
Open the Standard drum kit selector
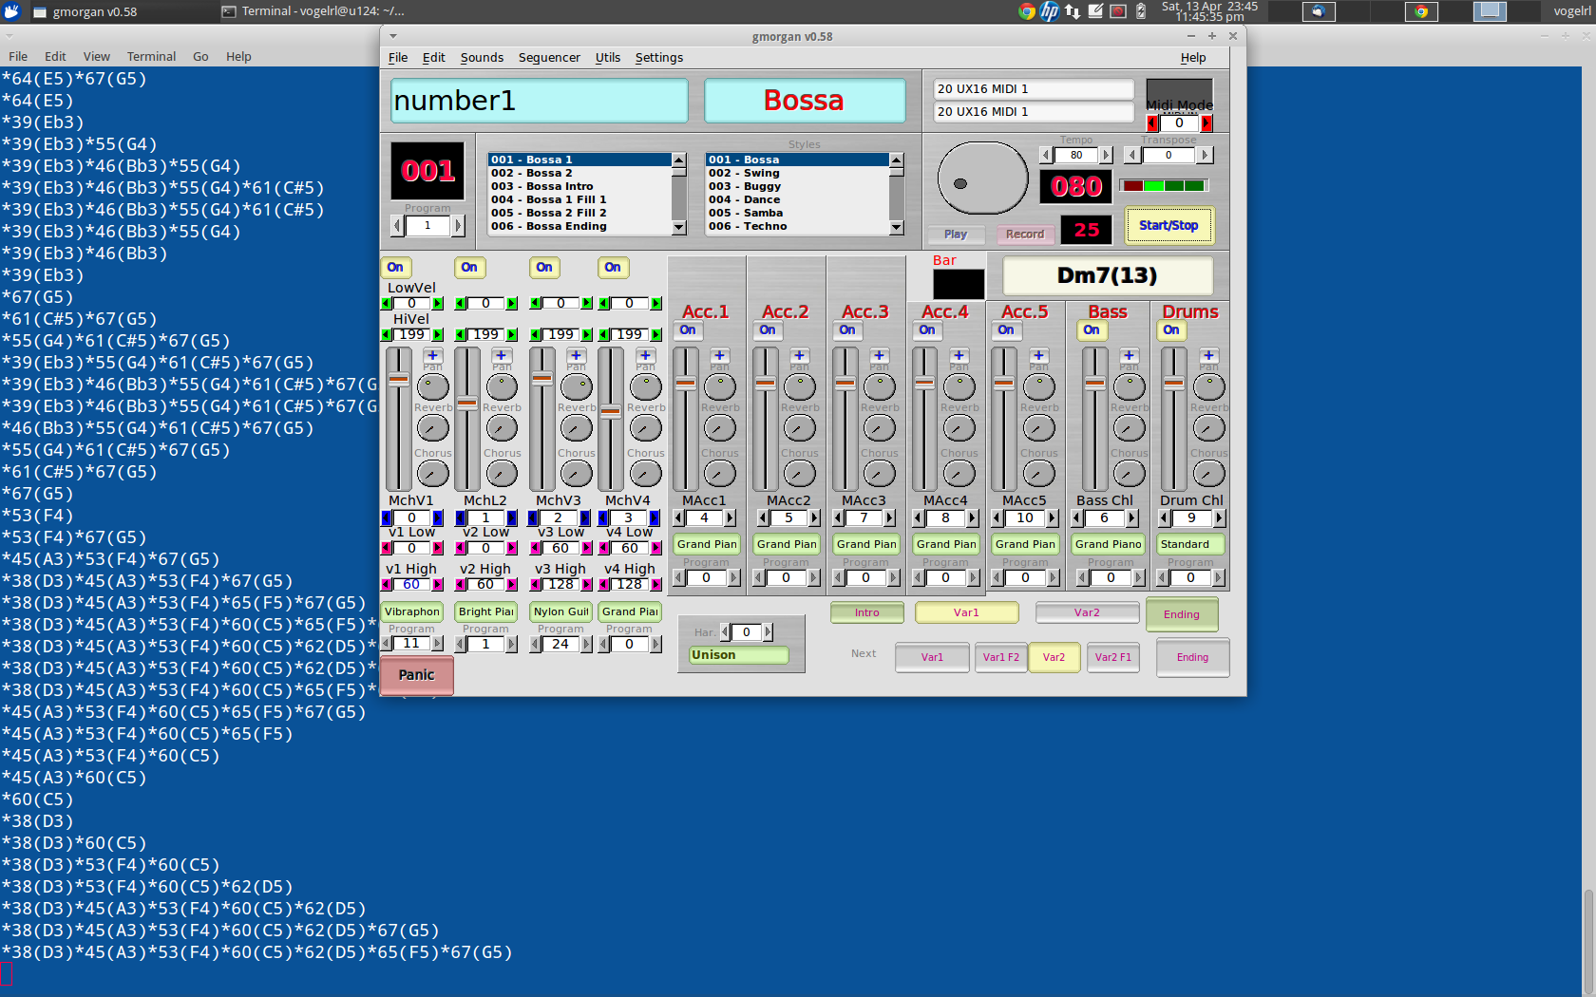pyautogui.click(x=1189, y=544)
